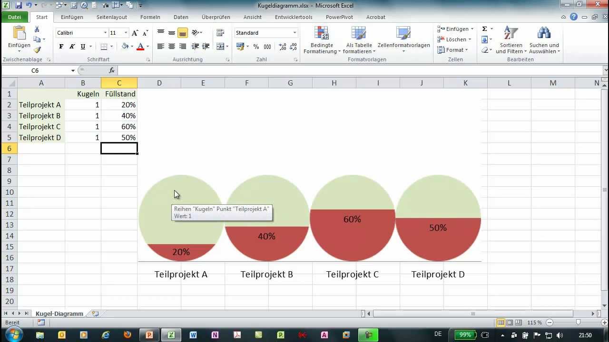Click the decrease indent icon
Image resolution: width=609 pixels, height=342 pixels.
[195, 47]
